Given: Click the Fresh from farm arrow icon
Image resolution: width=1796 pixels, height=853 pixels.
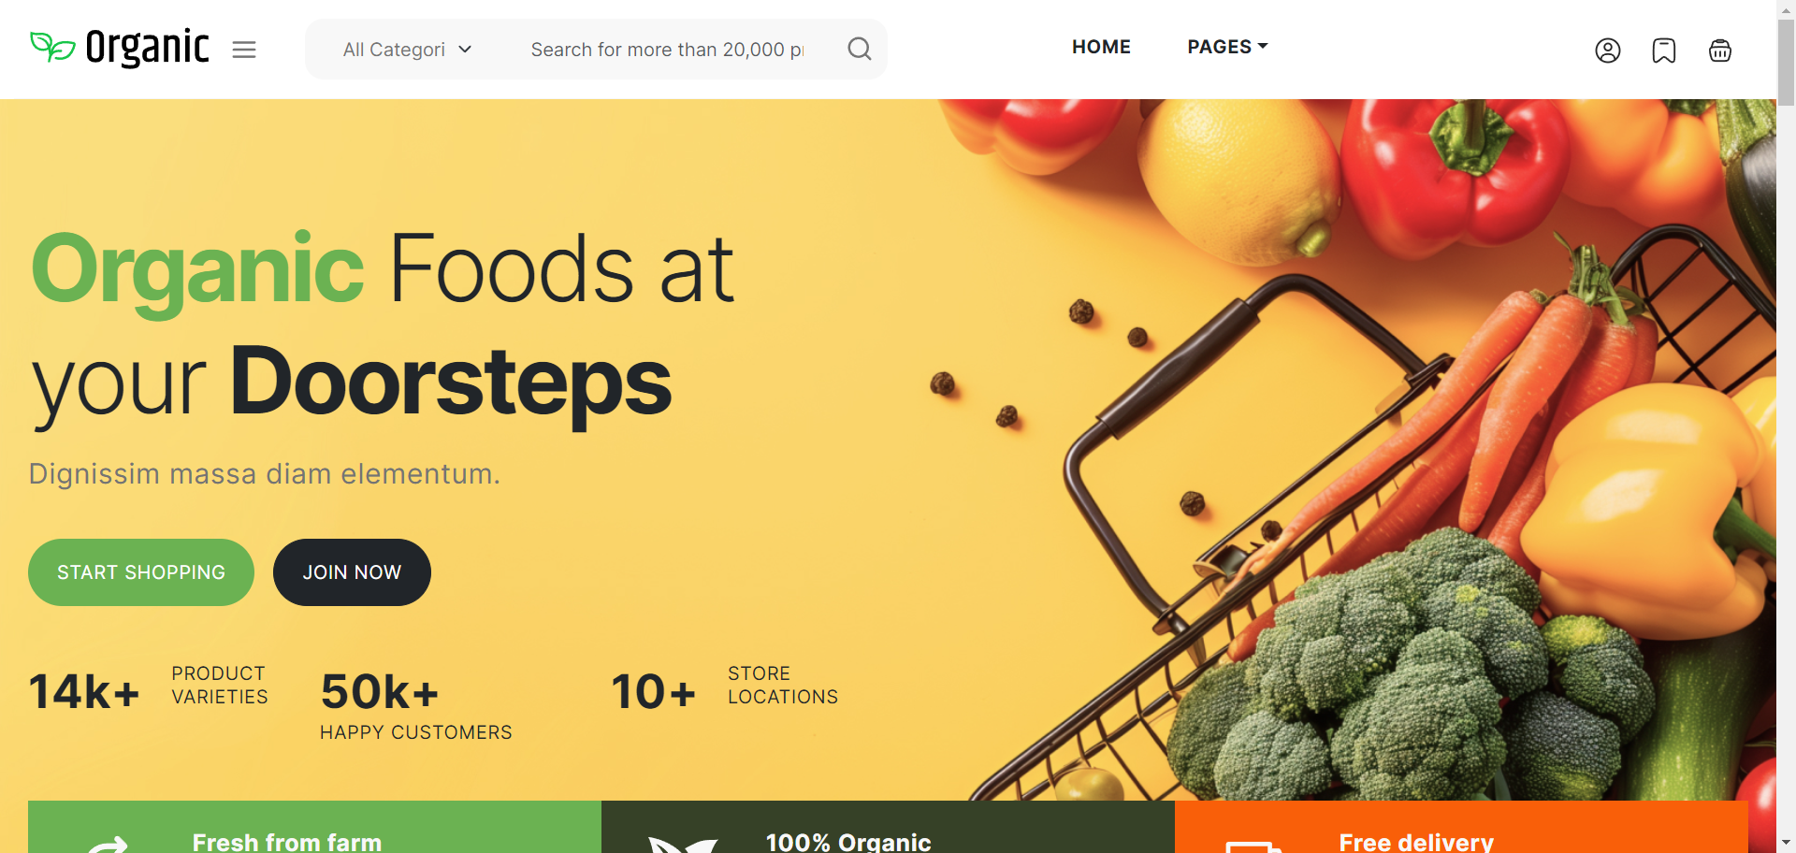Looking at the screenshot, I should coord(108,845).
